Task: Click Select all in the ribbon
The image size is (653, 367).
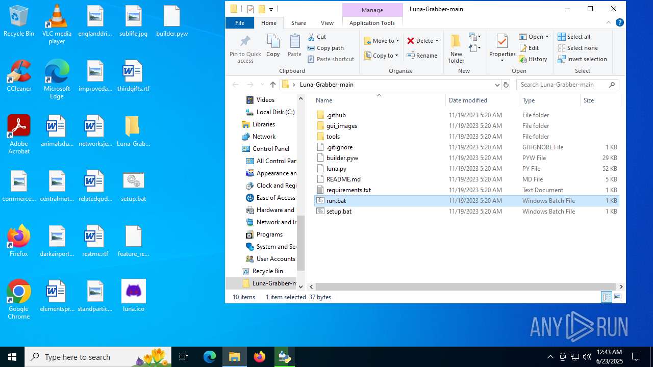Action: click(x=574, y=37)
